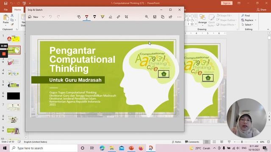271x152 pixels.
Task: Click the Paste button in Clipboard group
Action: point(6,19)
